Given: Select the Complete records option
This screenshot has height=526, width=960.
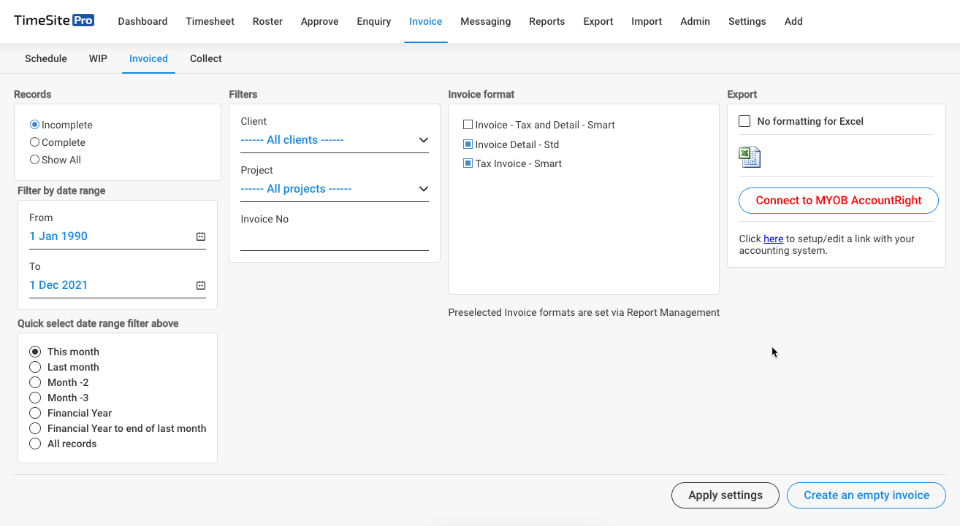Looking at the screenshot, I should pyautogui.click(x=34, y=142).
